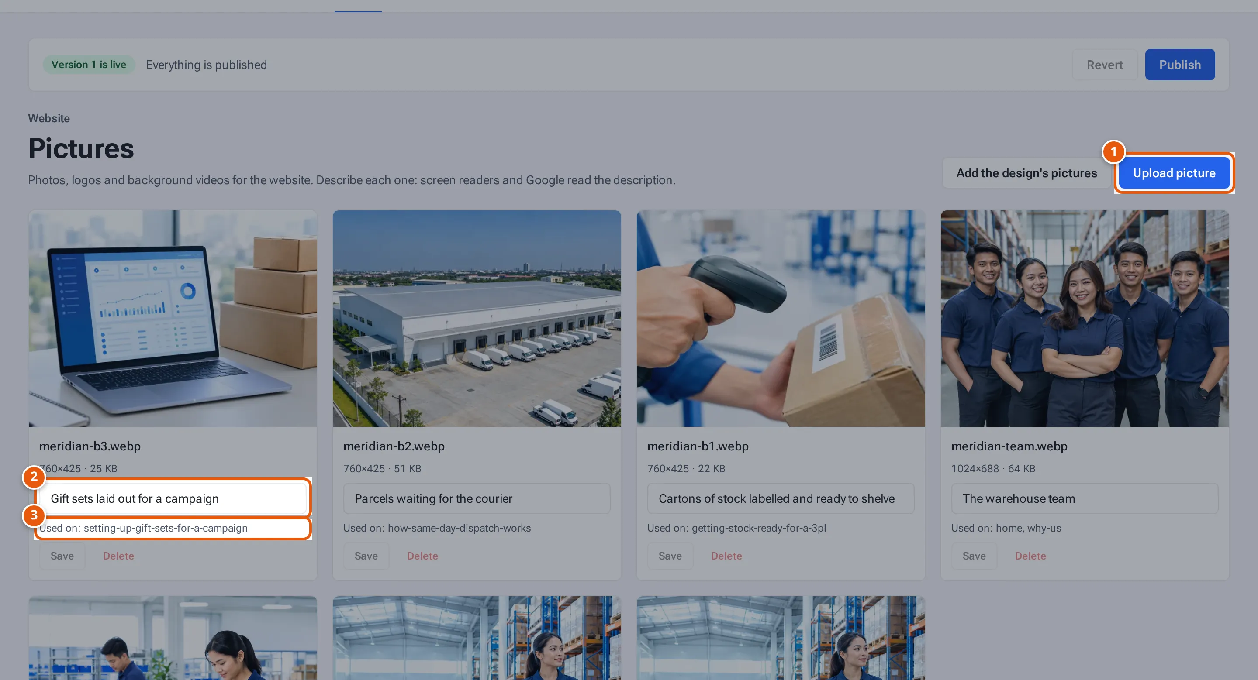Viewport: 1258px width, 680px height.
Task: Save the meridian-team.webp card
Action: [973, 556]
